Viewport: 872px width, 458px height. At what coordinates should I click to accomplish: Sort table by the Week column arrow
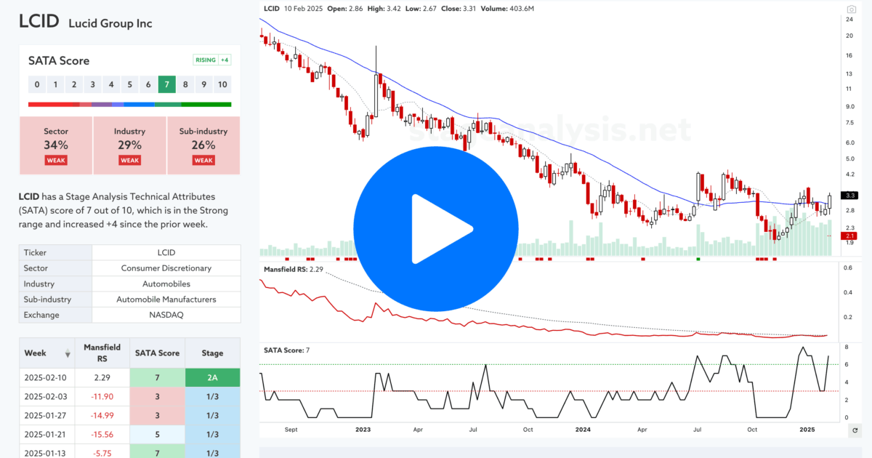pos(68,354)
